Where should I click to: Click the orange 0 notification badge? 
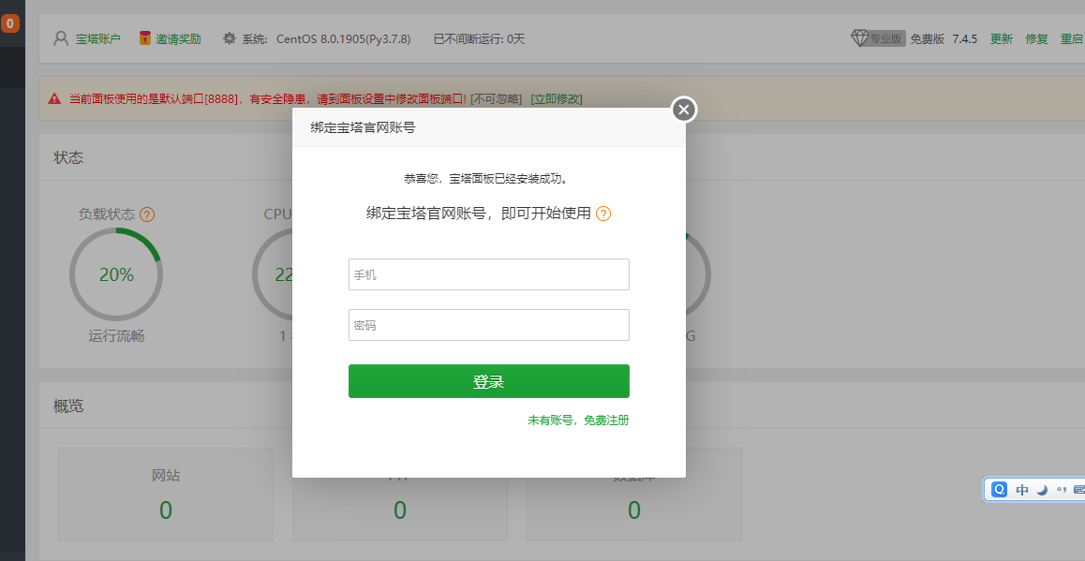[9, 23]
